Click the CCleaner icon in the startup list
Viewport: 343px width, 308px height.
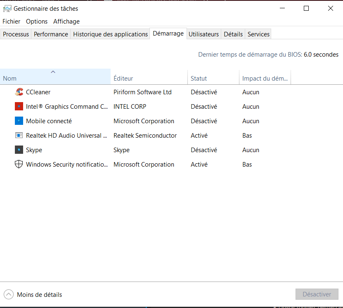pos(19,92)
